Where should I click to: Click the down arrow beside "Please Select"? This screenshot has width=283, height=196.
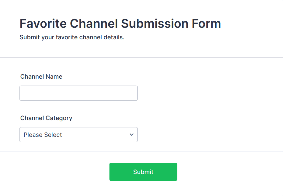131,134
